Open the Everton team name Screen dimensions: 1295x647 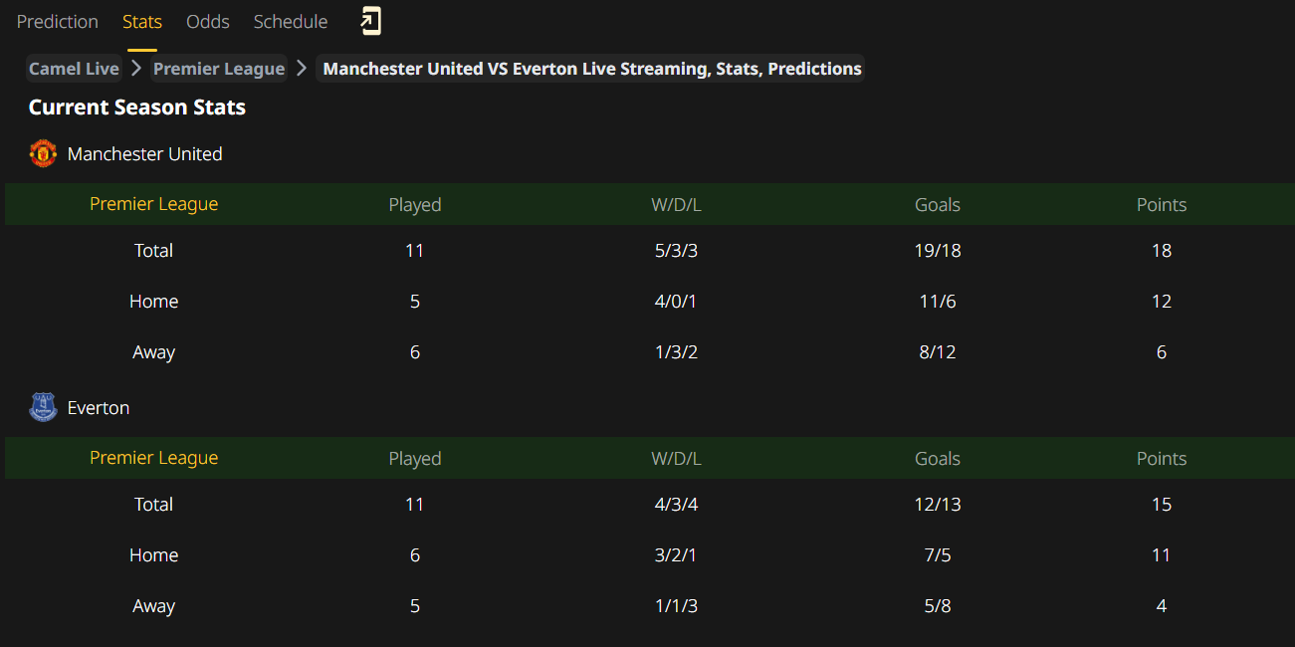pyautogui.click(x=99, y=408)
